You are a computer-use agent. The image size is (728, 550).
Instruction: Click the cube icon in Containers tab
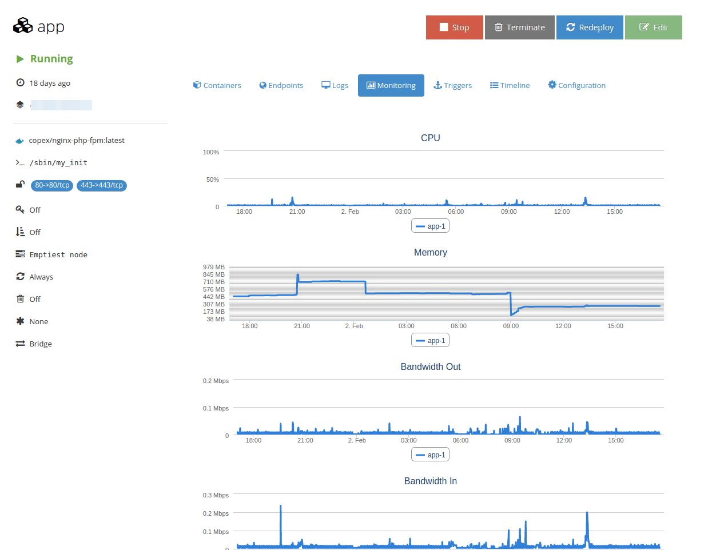pyautogui.click(x=197, y=85)
